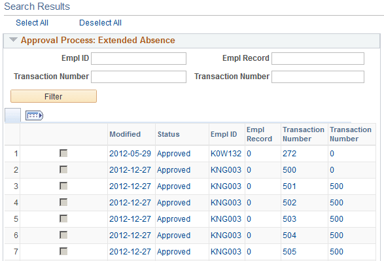Screen dimensions: 384x261
Task: Click transaction number 505
Action: click(289, 252)
